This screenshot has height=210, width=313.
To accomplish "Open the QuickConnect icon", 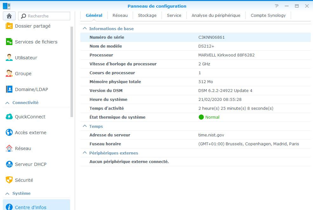I will (x=9, y=117).
